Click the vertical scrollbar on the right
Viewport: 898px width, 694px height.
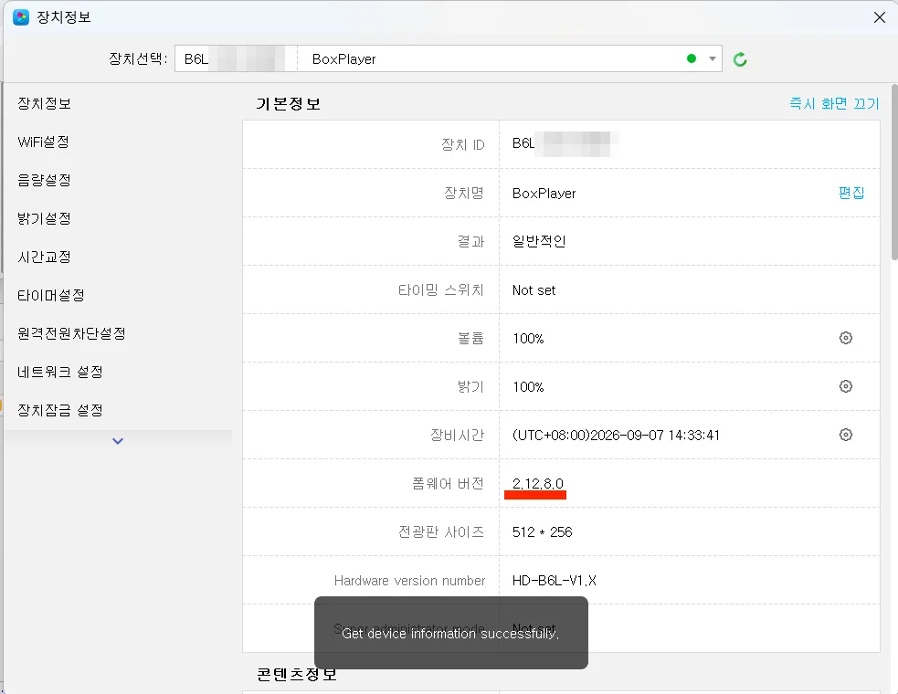894,172
